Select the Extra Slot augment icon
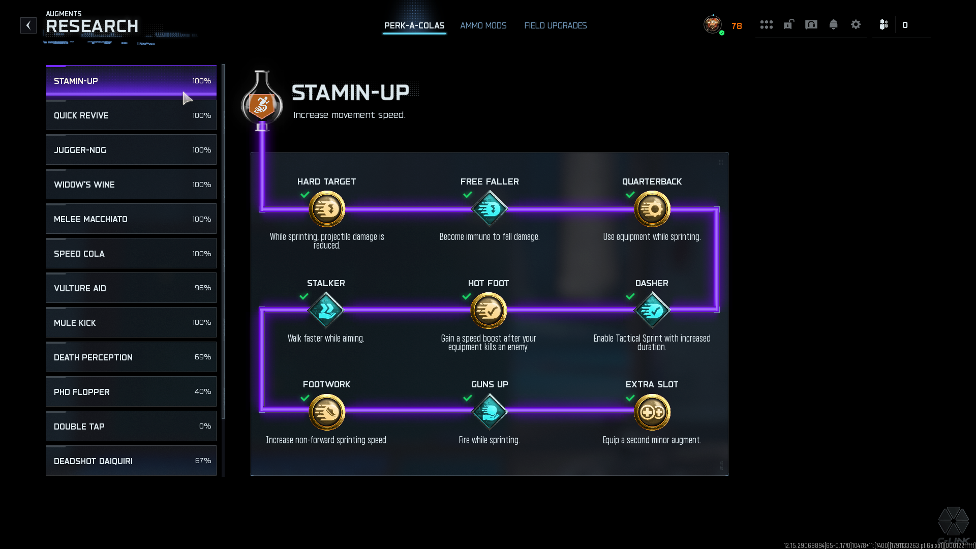Screen dimensions: 976x549 click(x=652, y=412)
